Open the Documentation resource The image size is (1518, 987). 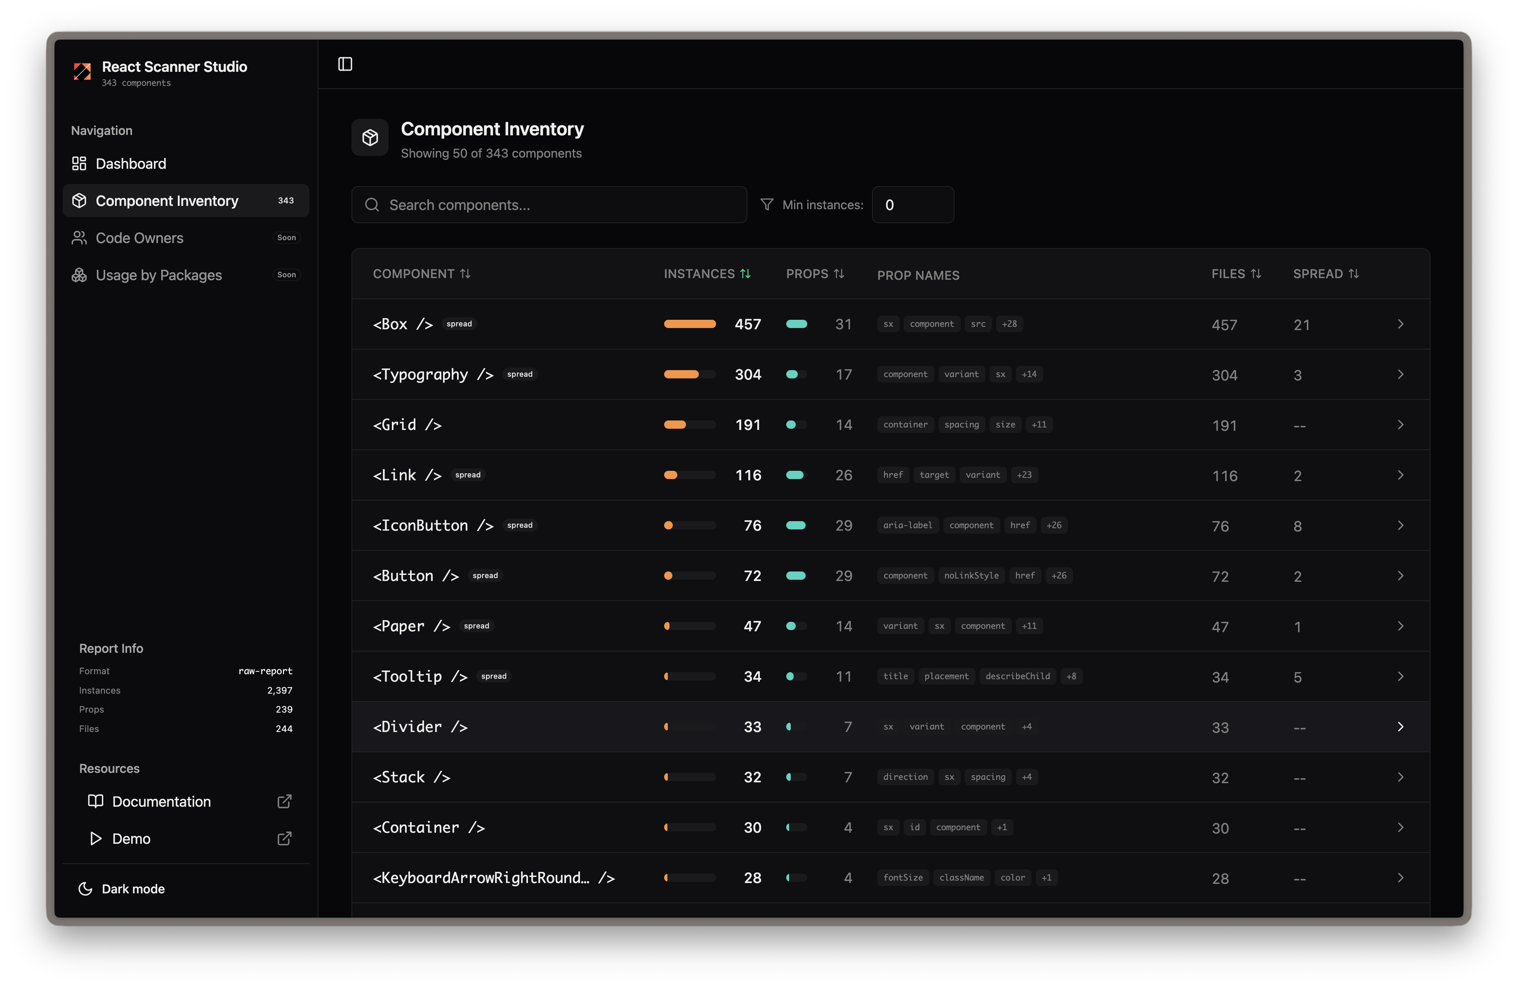(161, 801)
